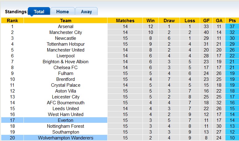Select Tottenham Hotspur team name
239x141 pixels.
(x=66, y=44)
